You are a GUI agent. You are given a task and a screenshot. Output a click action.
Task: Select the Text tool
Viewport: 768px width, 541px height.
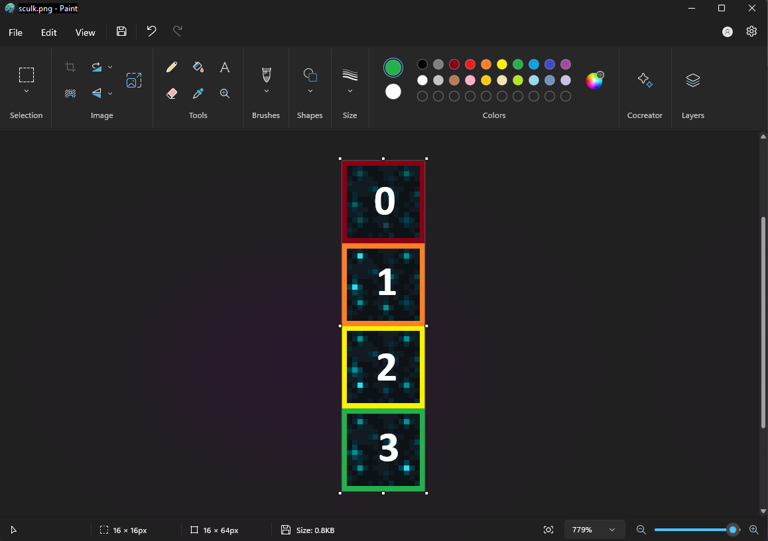click(225, 67)
